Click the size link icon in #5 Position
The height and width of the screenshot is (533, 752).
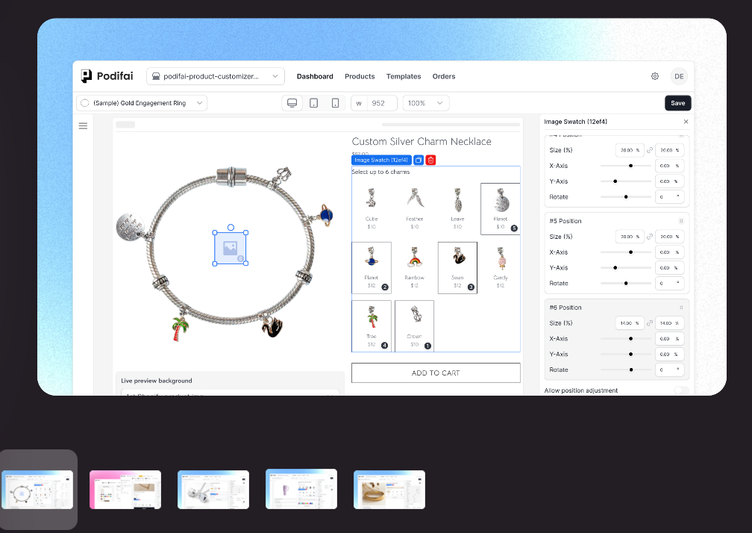650,237
